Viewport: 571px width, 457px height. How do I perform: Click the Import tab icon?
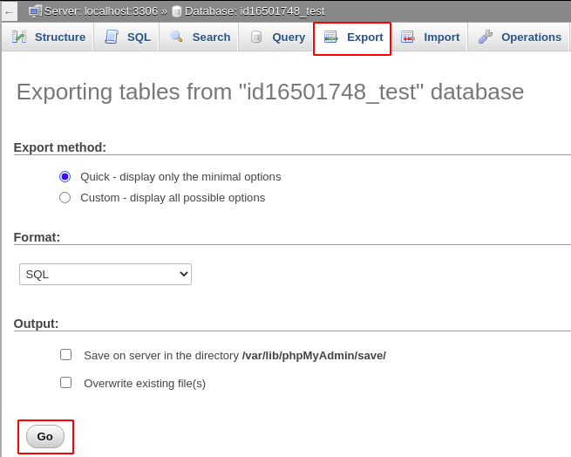click(408, 37)
